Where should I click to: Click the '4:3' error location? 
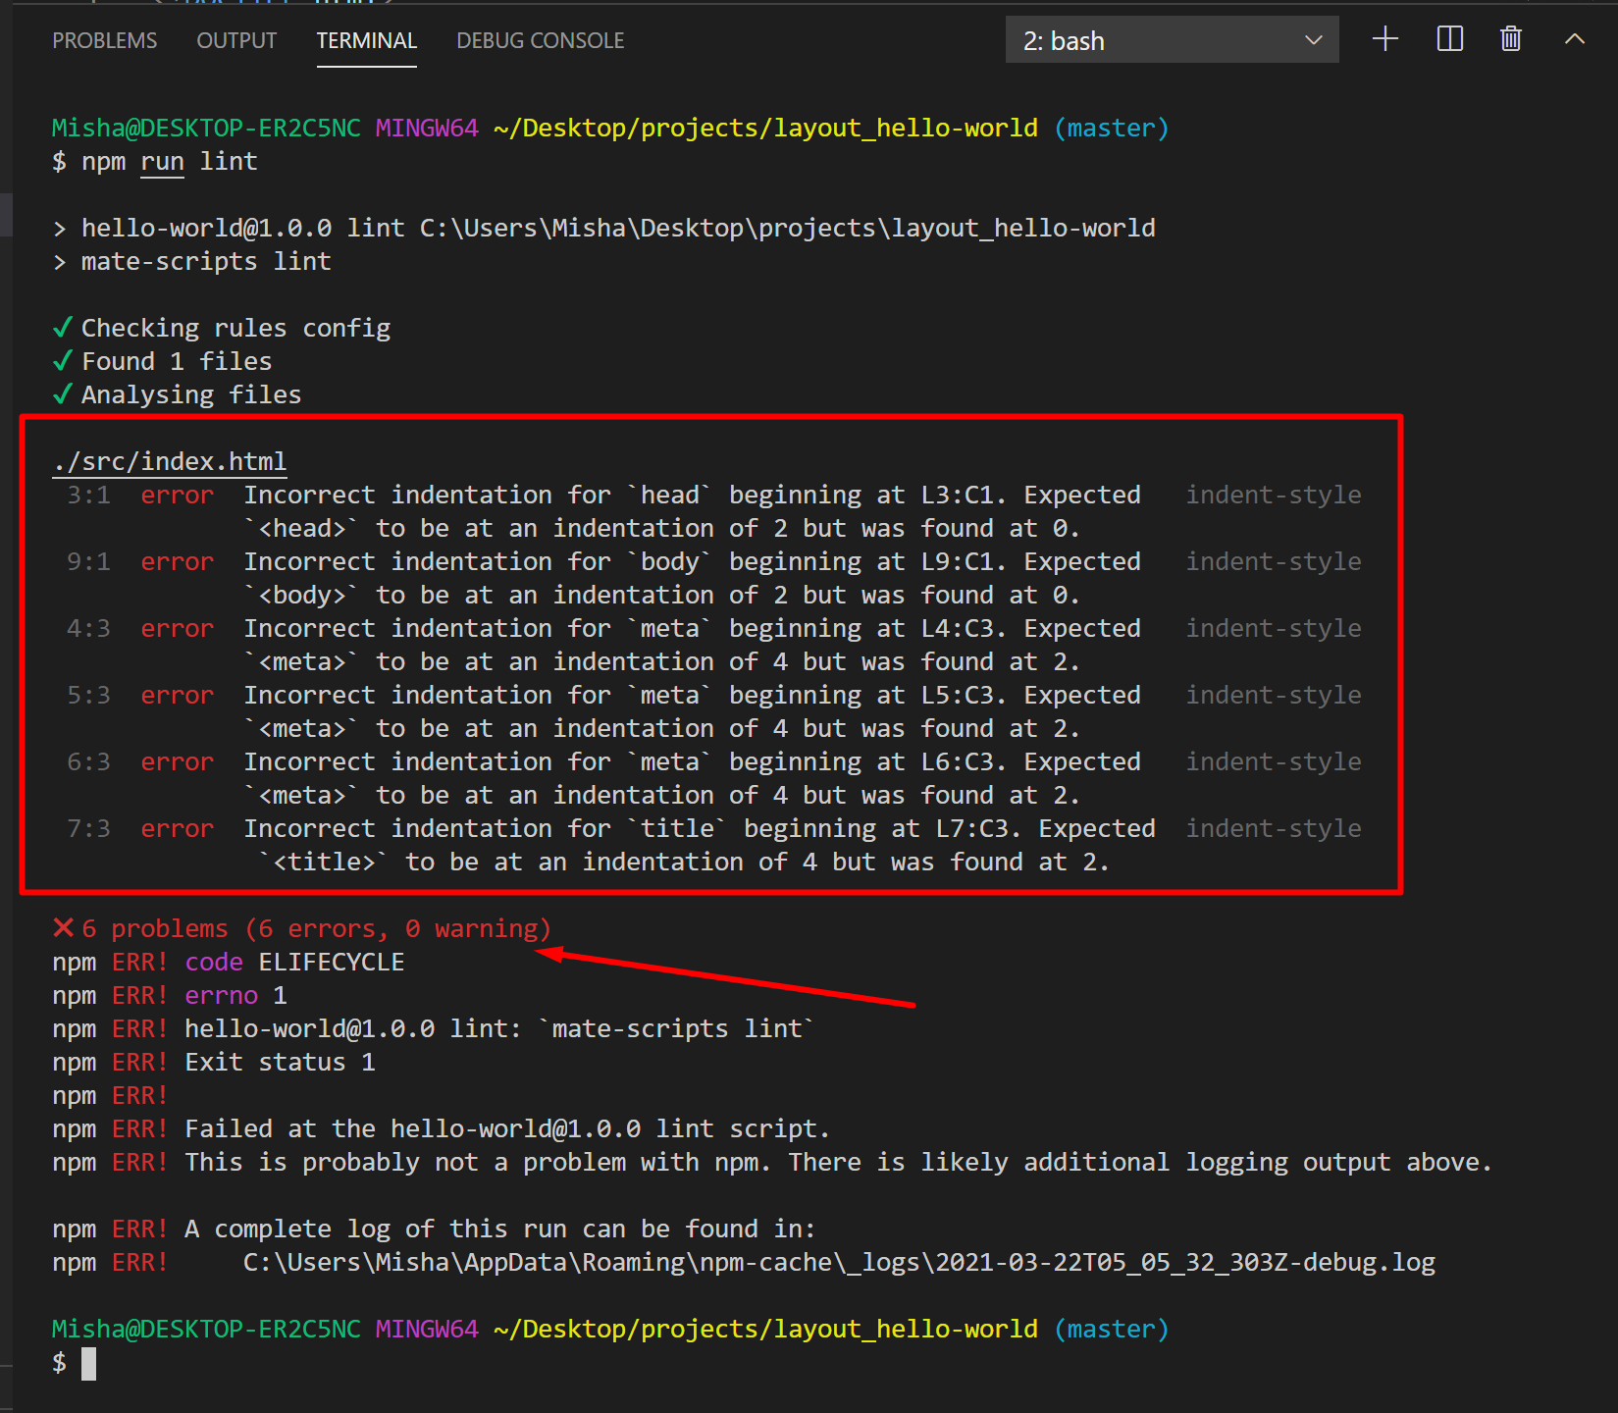(x=88, y=628)
